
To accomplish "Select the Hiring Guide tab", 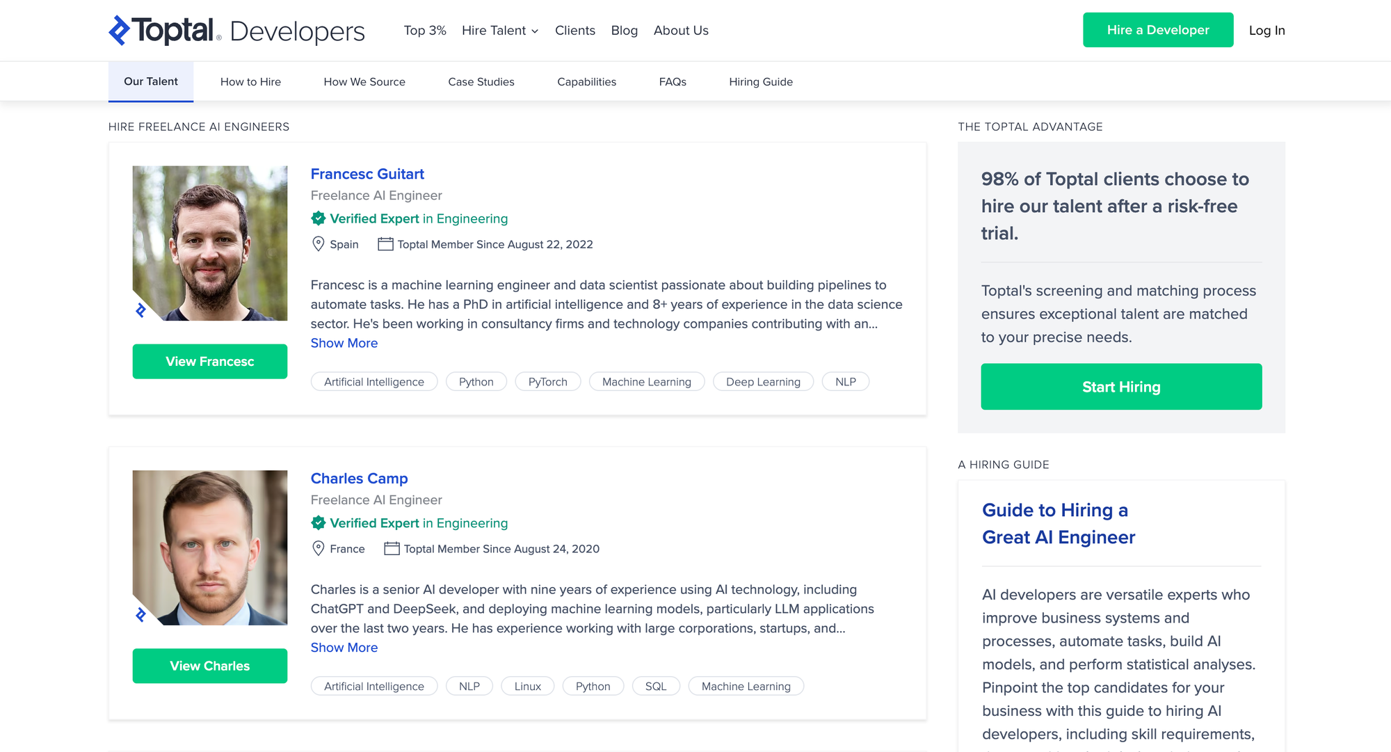I will point(761,82).
